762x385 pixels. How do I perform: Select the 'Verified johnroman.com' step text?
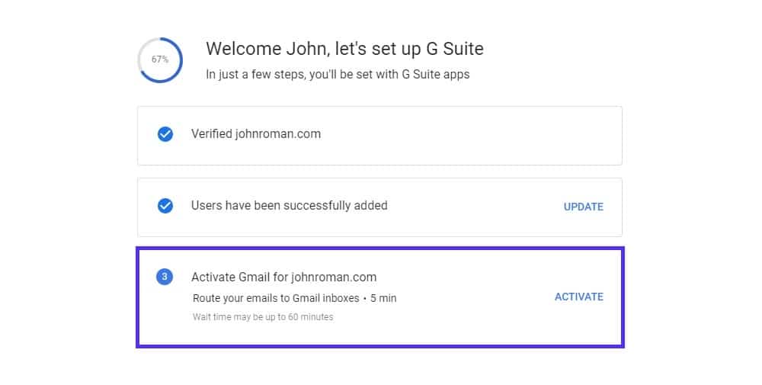pyautogui.click(x=256, y=134)
